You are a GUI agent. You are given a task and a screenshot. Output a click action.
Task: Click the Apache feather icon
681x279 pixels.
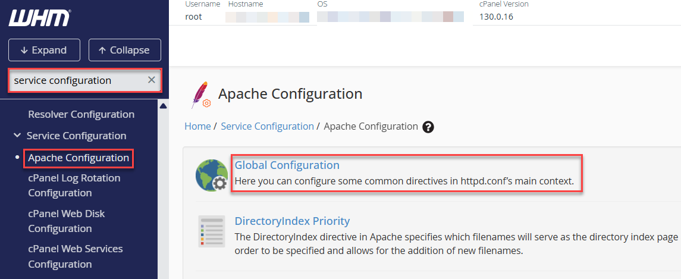point(201,95)
